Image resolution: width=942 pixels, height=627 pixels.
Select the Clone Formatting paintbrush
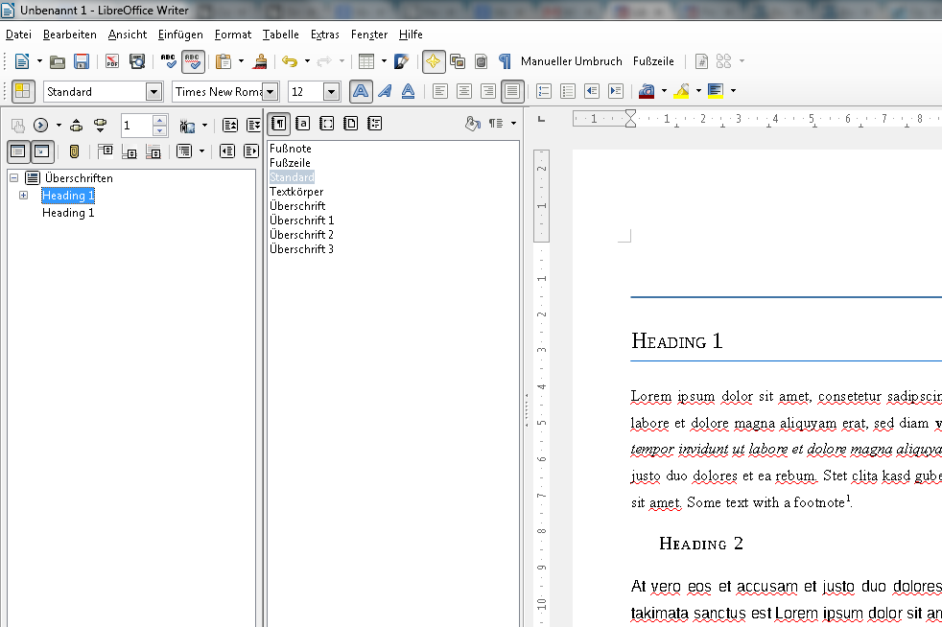[261, 61]
